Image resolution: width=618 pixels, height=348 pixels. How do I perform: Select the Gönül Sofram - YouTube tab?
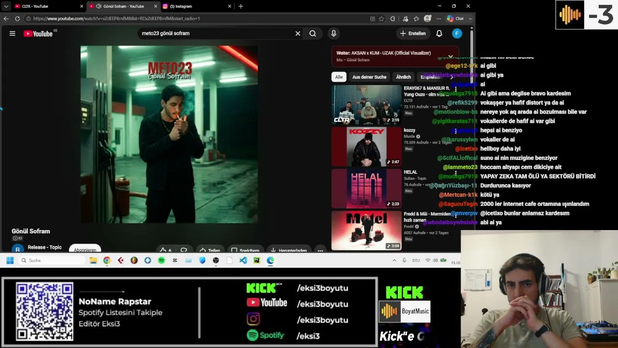pyautogui.click(x=123, y=6)
